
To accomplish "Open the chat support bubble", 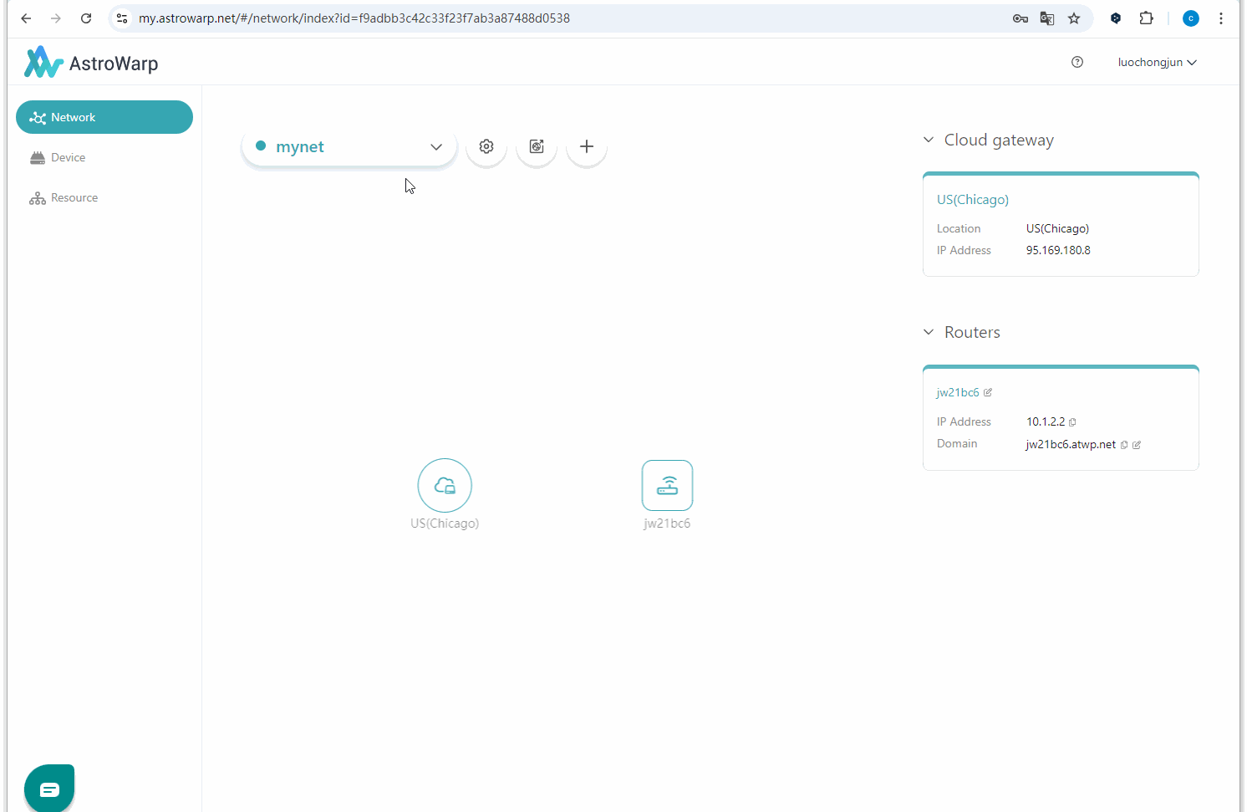I will 49,789.
